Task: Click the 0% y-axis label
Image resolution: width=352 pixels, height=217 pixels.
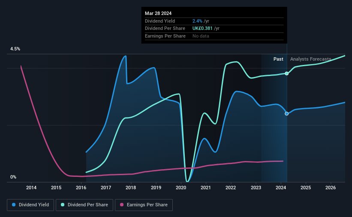Action: pyautogui.click(x=13, y=177)
